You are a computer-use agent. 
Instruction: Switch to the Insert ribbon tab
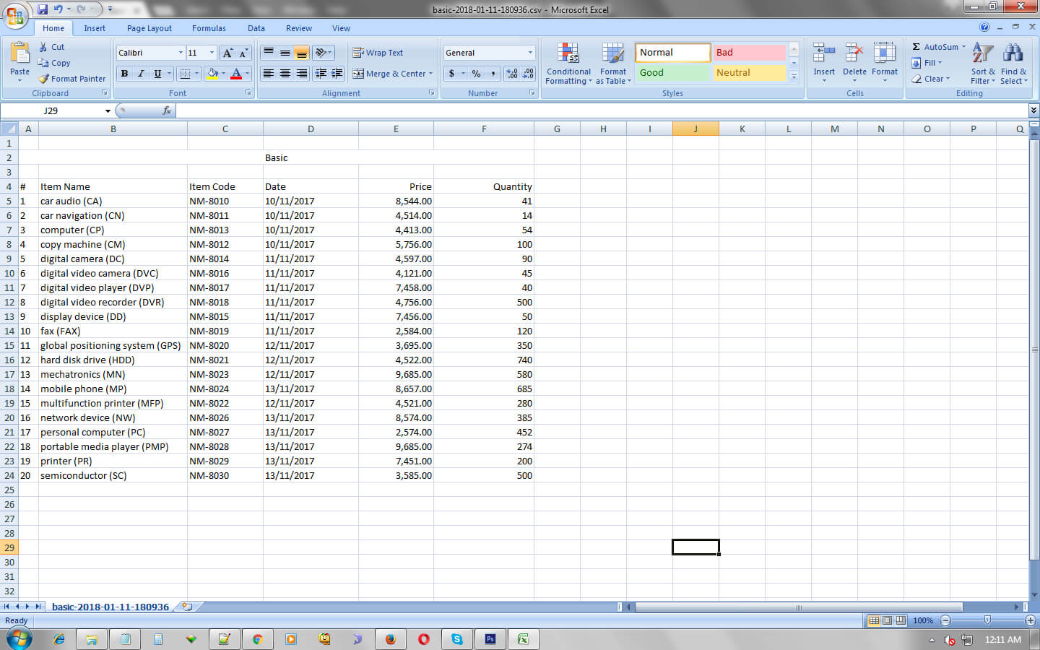point(95,28)
